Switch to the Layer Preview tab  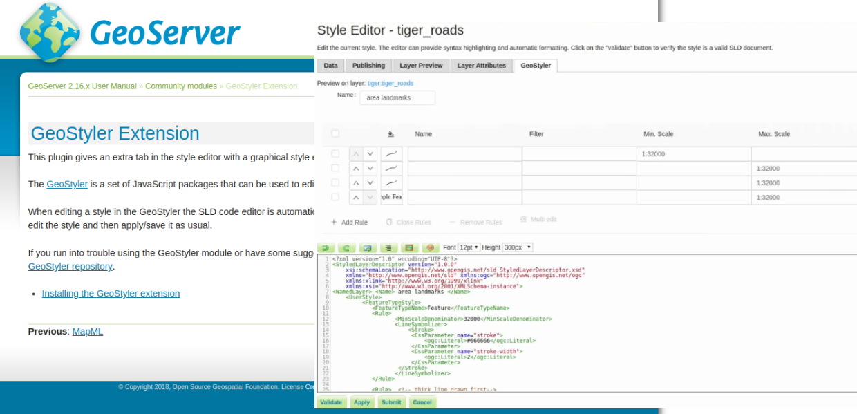(x=421, y=66)
